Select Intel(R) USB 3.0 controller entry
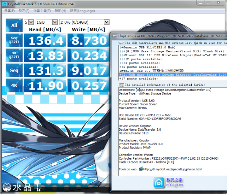 [151, 71]
